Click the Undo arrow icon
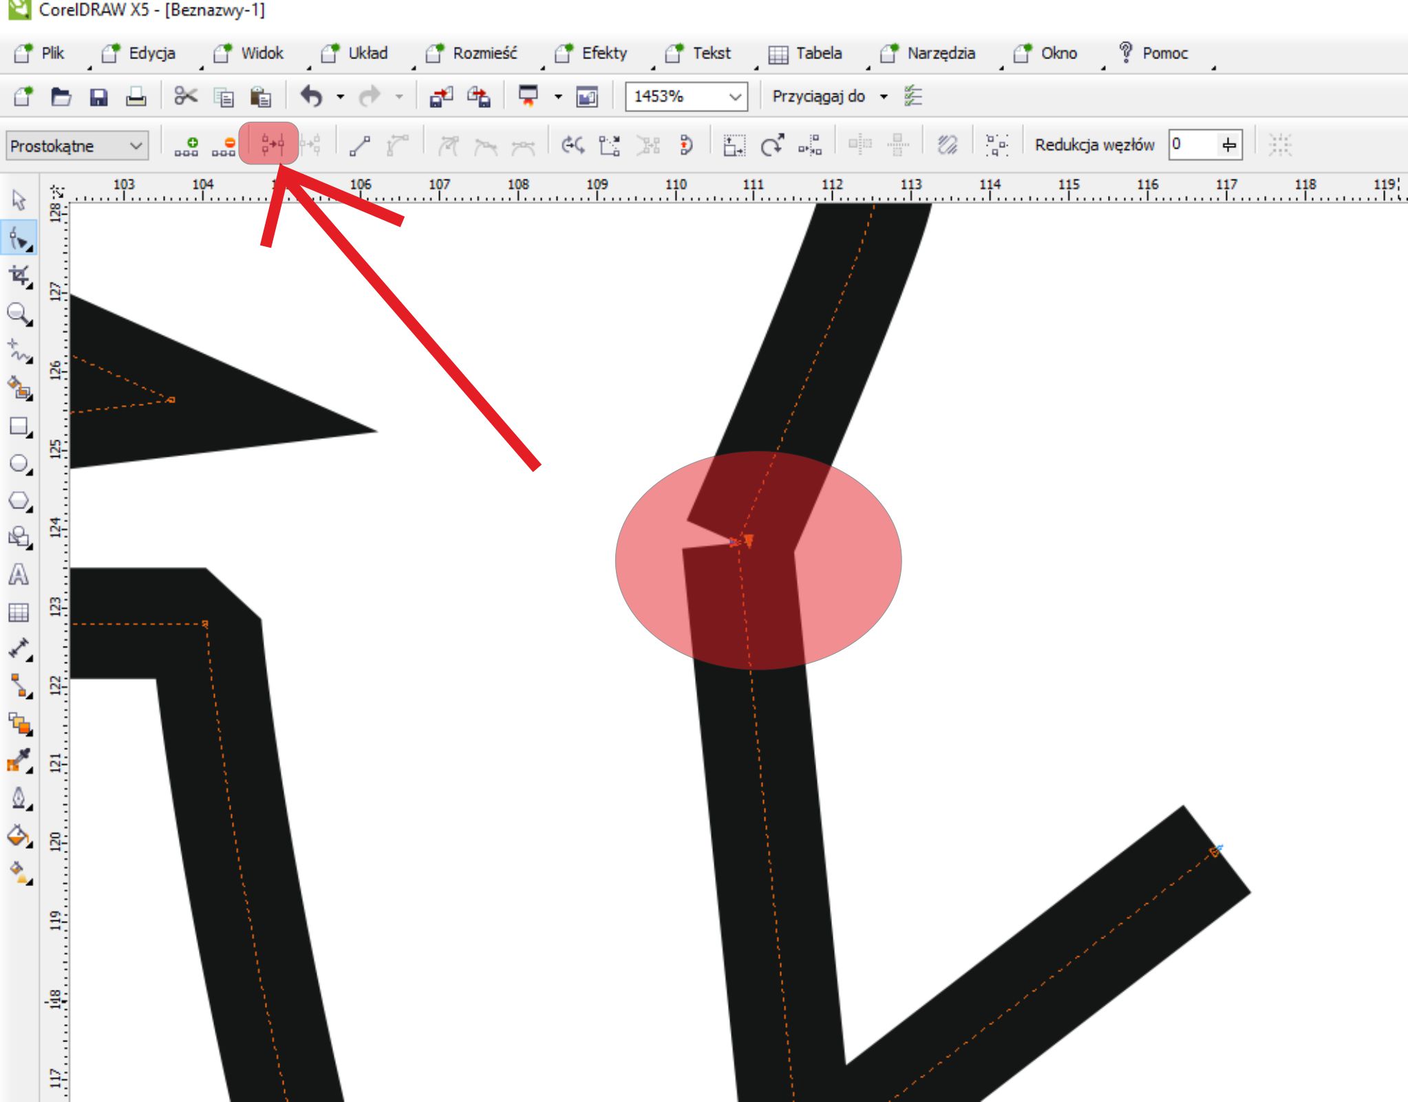 [311, 96]
